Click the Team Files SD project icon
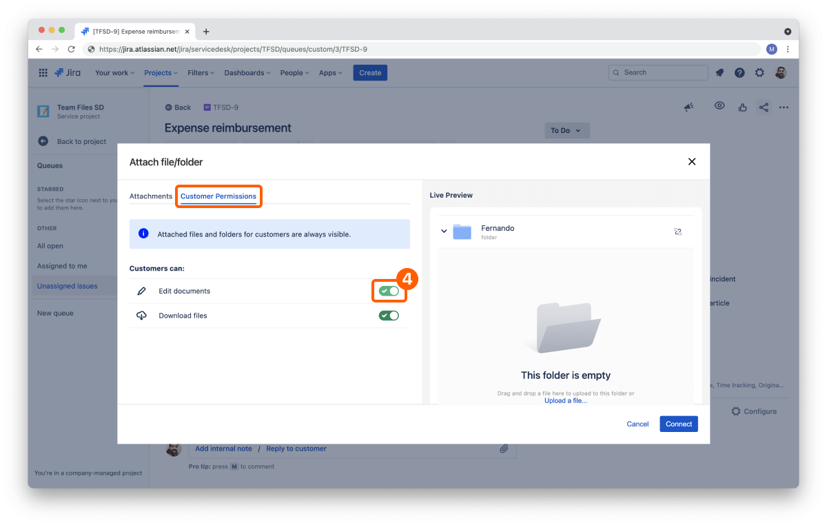This screenshot has width=827, height=525. (43, 111)
